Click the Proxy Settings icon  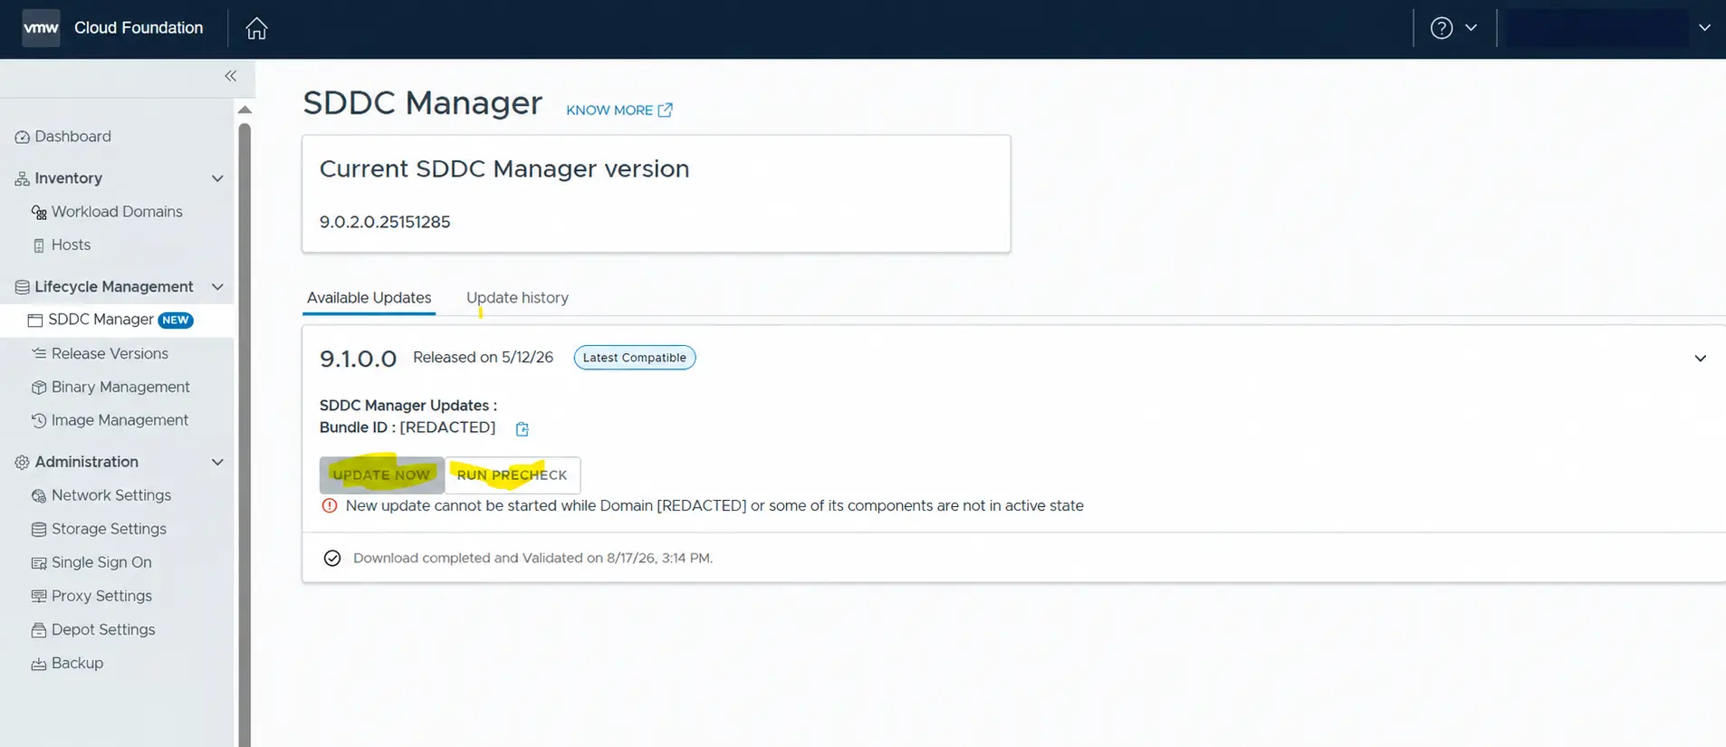[39, 597]
